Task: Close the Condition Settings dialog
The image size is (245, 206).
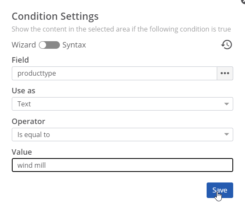Action: pyautogui.click(x=243, y=1)
